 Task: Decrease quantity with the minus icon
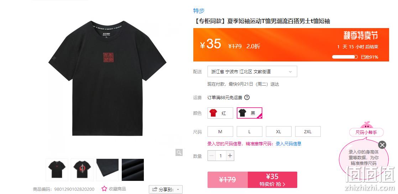click(x=212, y=156)
